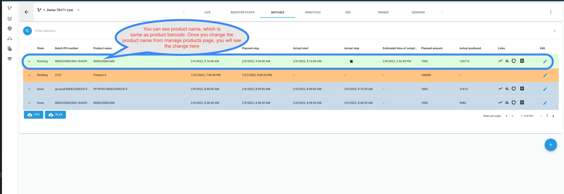This screenshot has height=194, width=564.
Task: Click Product A cell
Action: tap(100, 75)
